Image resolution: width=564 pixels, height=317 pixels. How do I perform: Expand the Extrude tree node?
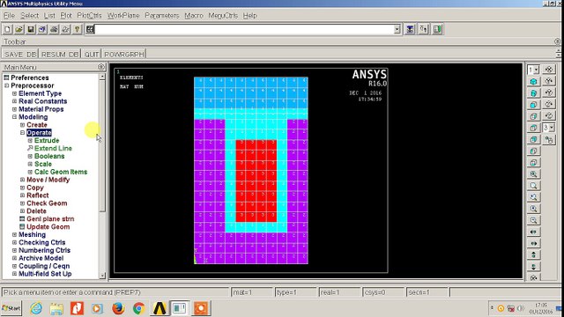pos(30,141)
